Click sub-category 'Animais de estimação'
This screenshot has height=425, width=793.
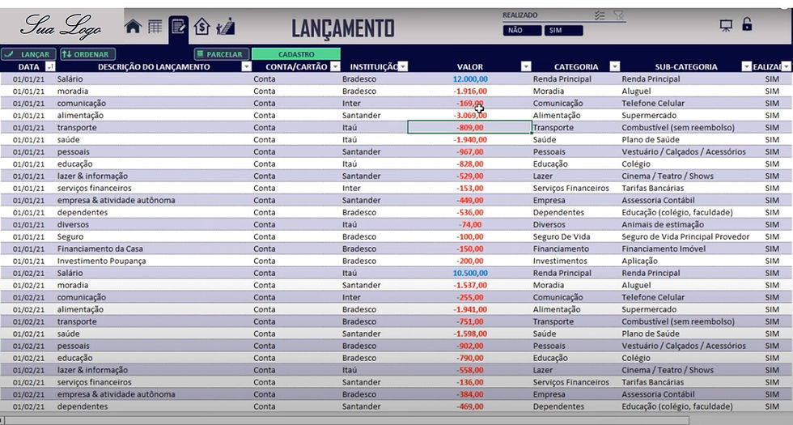point(663,225)
